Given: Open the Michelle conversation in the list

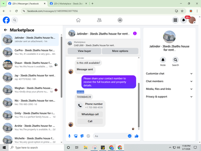Looking at the screenshot, I should pyautogui.click(x=30, y=140).
